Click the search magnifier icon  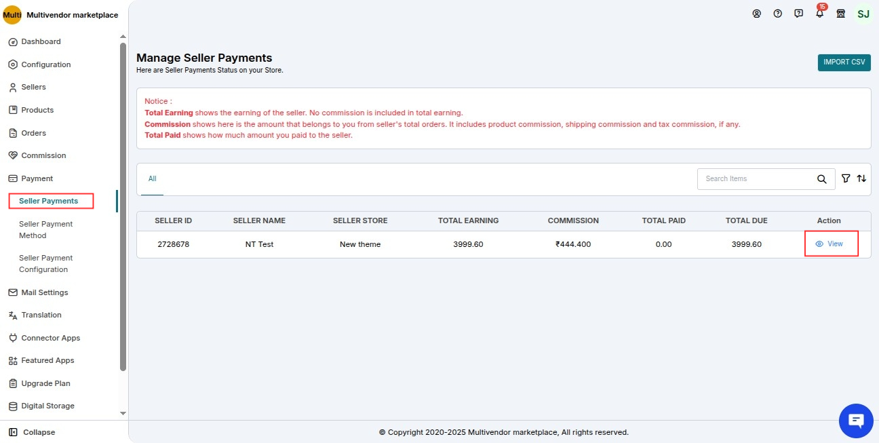tap(821, 178)
